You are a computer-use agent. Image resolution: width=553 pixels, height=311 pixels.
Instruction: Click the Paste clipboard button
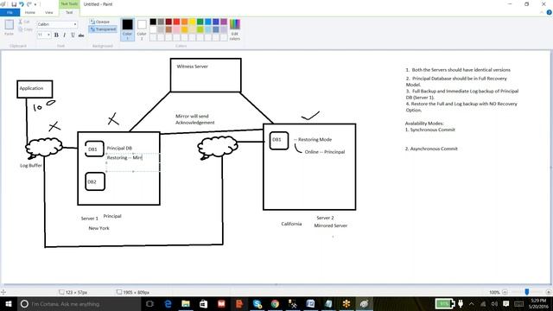tap(10, 27)
